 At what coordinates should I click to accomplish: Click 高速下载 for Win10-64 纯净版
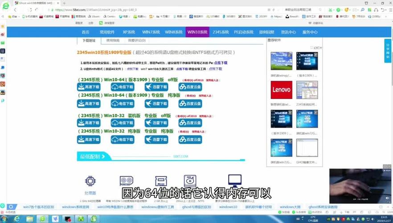(x=89, y=103)
